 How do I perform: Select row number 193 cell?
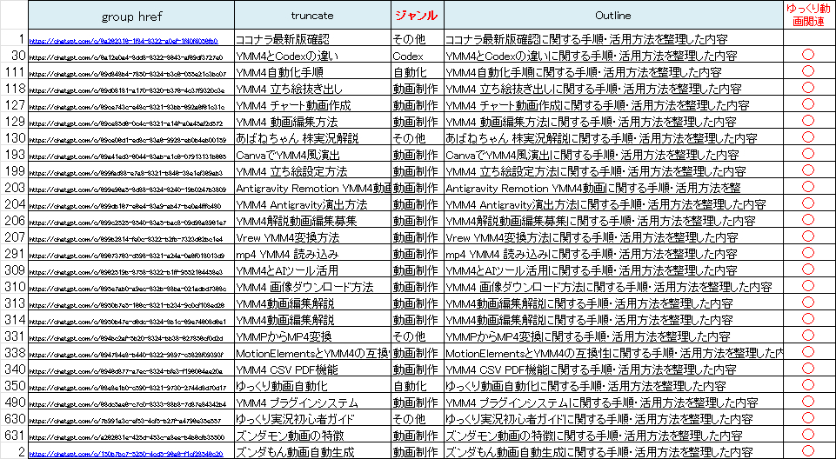pyautogui.click(x=14, y=155)
